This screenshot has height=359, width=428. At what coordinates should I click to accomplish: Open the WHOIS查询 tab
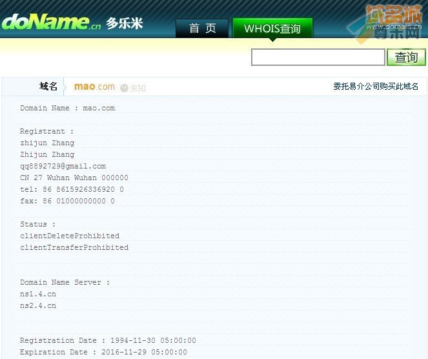[272, 28]
